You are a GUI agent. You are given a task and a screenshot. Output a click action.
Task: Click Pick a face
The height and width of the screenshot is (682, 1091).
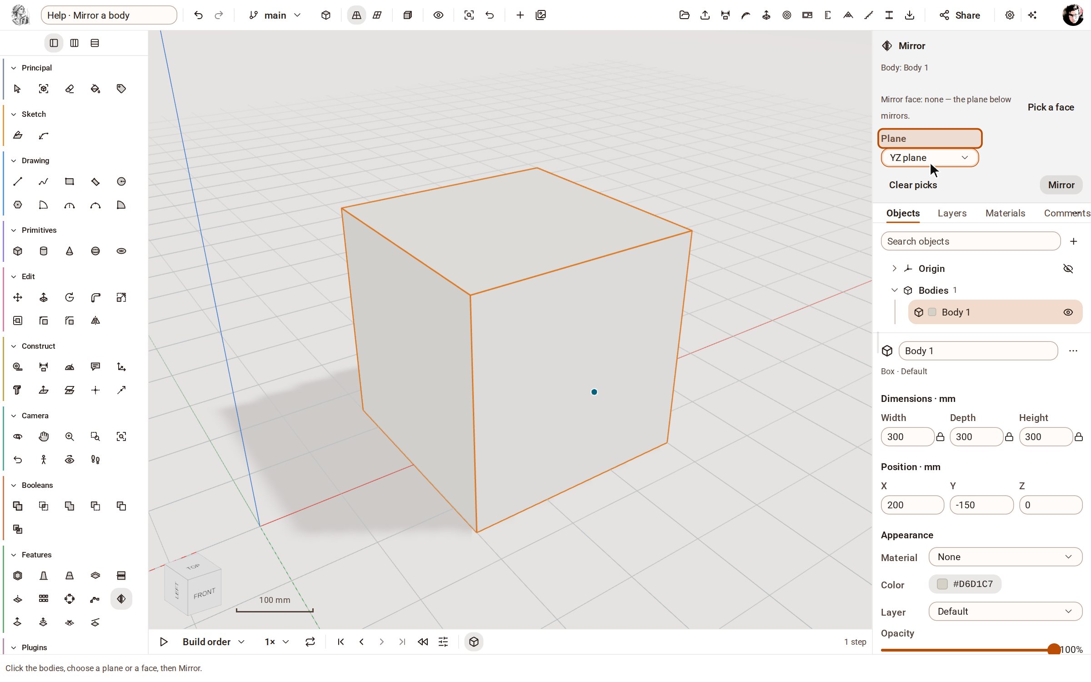[1051, 107]
